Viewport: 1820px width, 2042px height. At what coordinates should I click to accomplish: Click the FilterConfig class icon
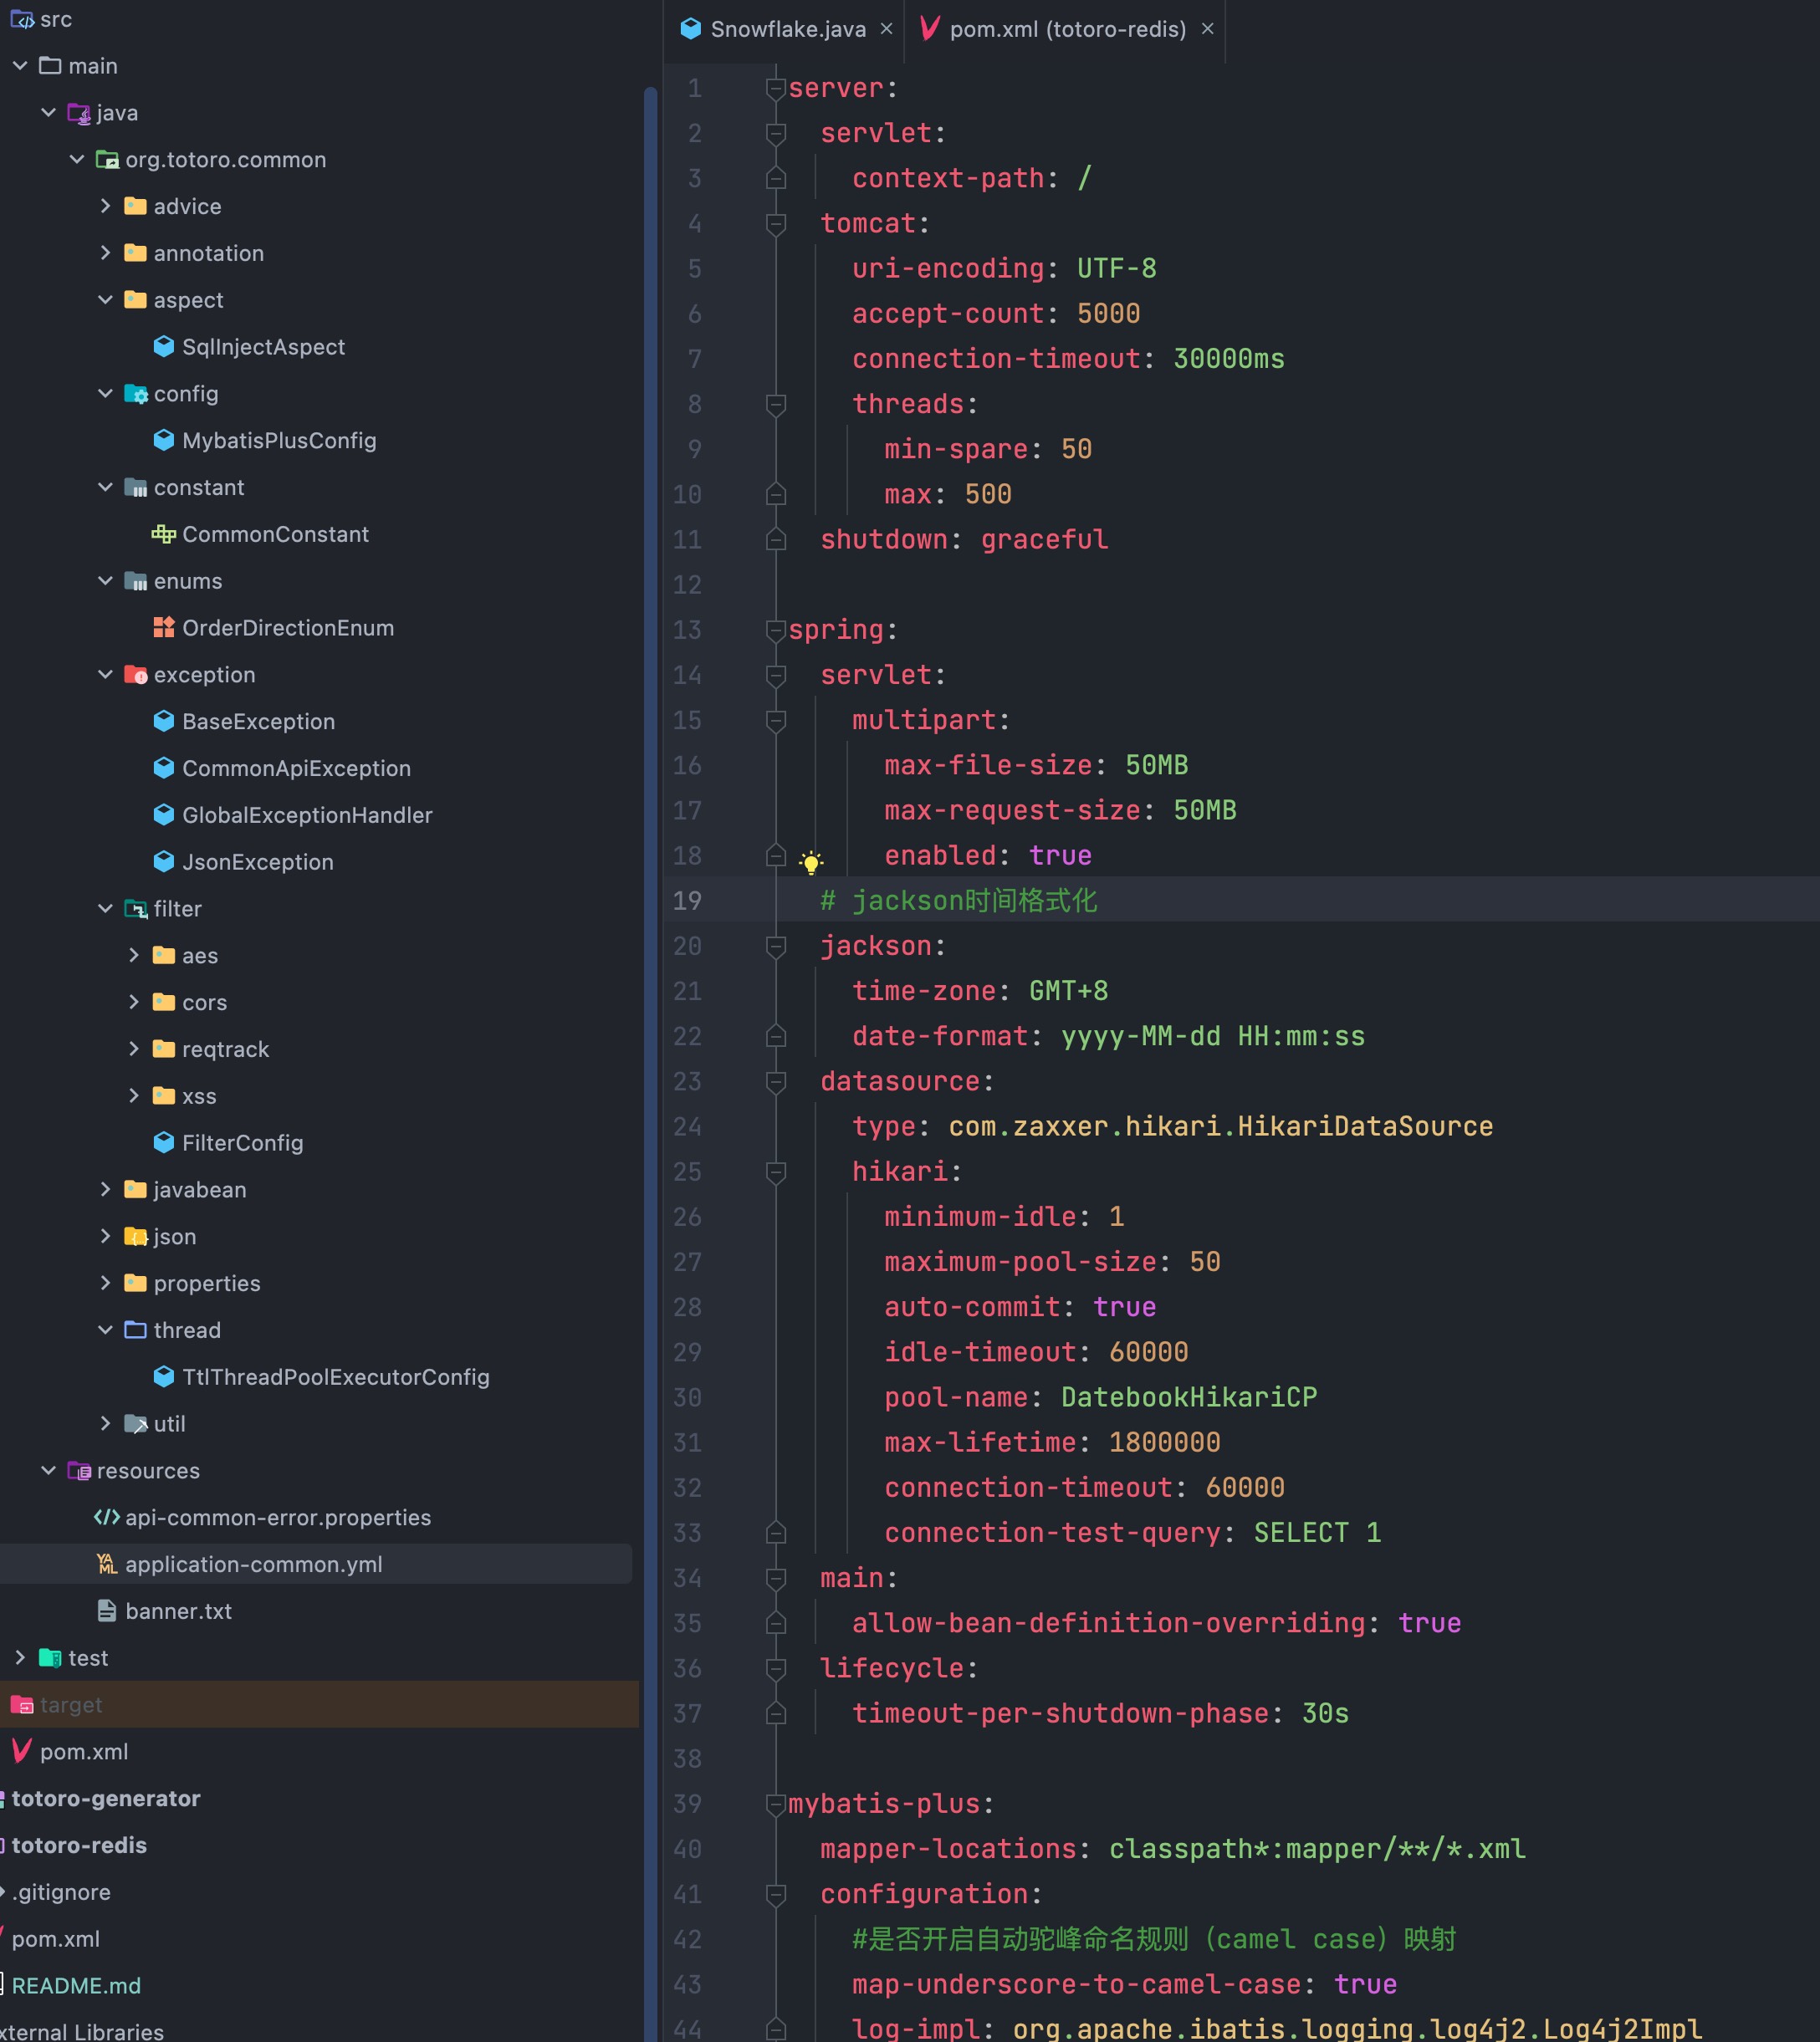(x=164, y=1141)
